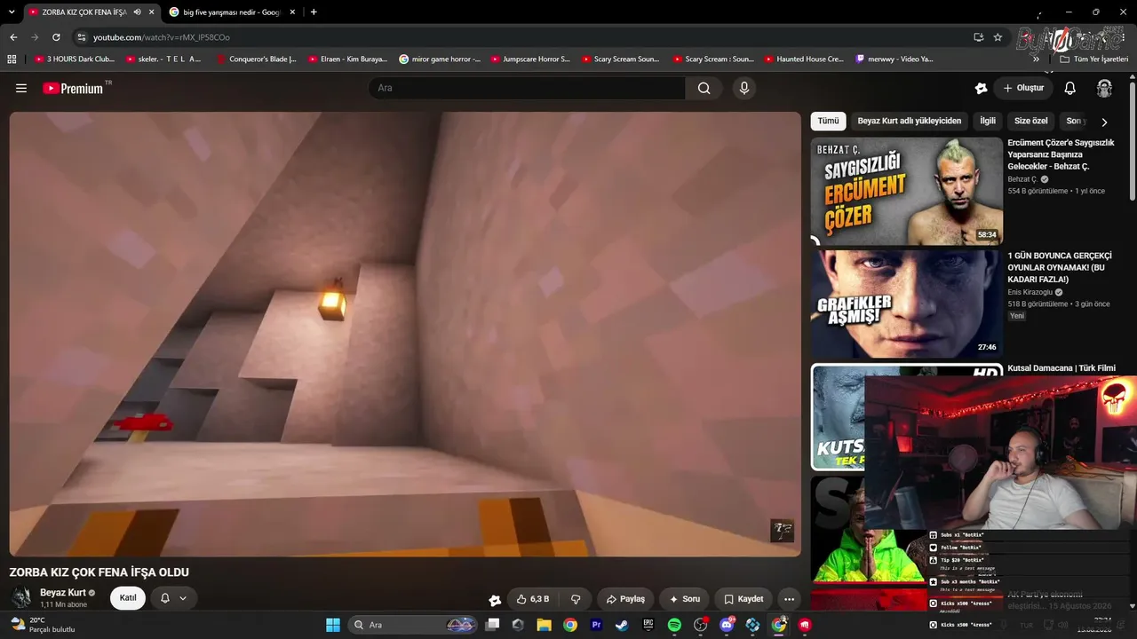
Task: Click the install app icon in the address bar
Action: [x=978, y=37]
